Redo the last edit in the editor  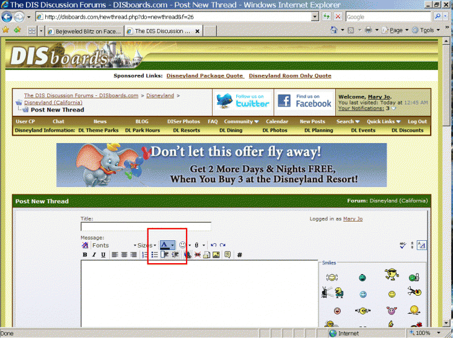(222, 245)
